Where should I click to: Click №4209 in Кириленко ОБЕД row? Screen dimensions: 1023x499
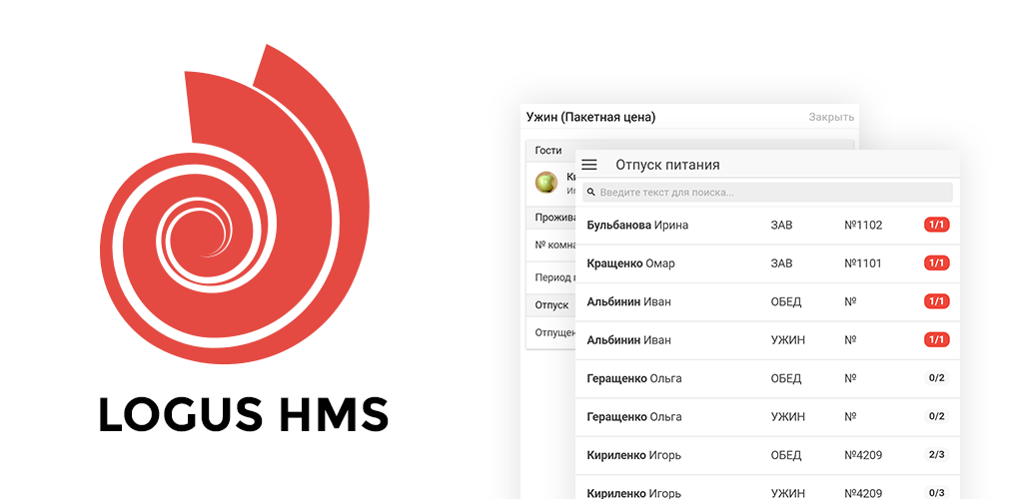pyautogui.click(x=863, y=455)
